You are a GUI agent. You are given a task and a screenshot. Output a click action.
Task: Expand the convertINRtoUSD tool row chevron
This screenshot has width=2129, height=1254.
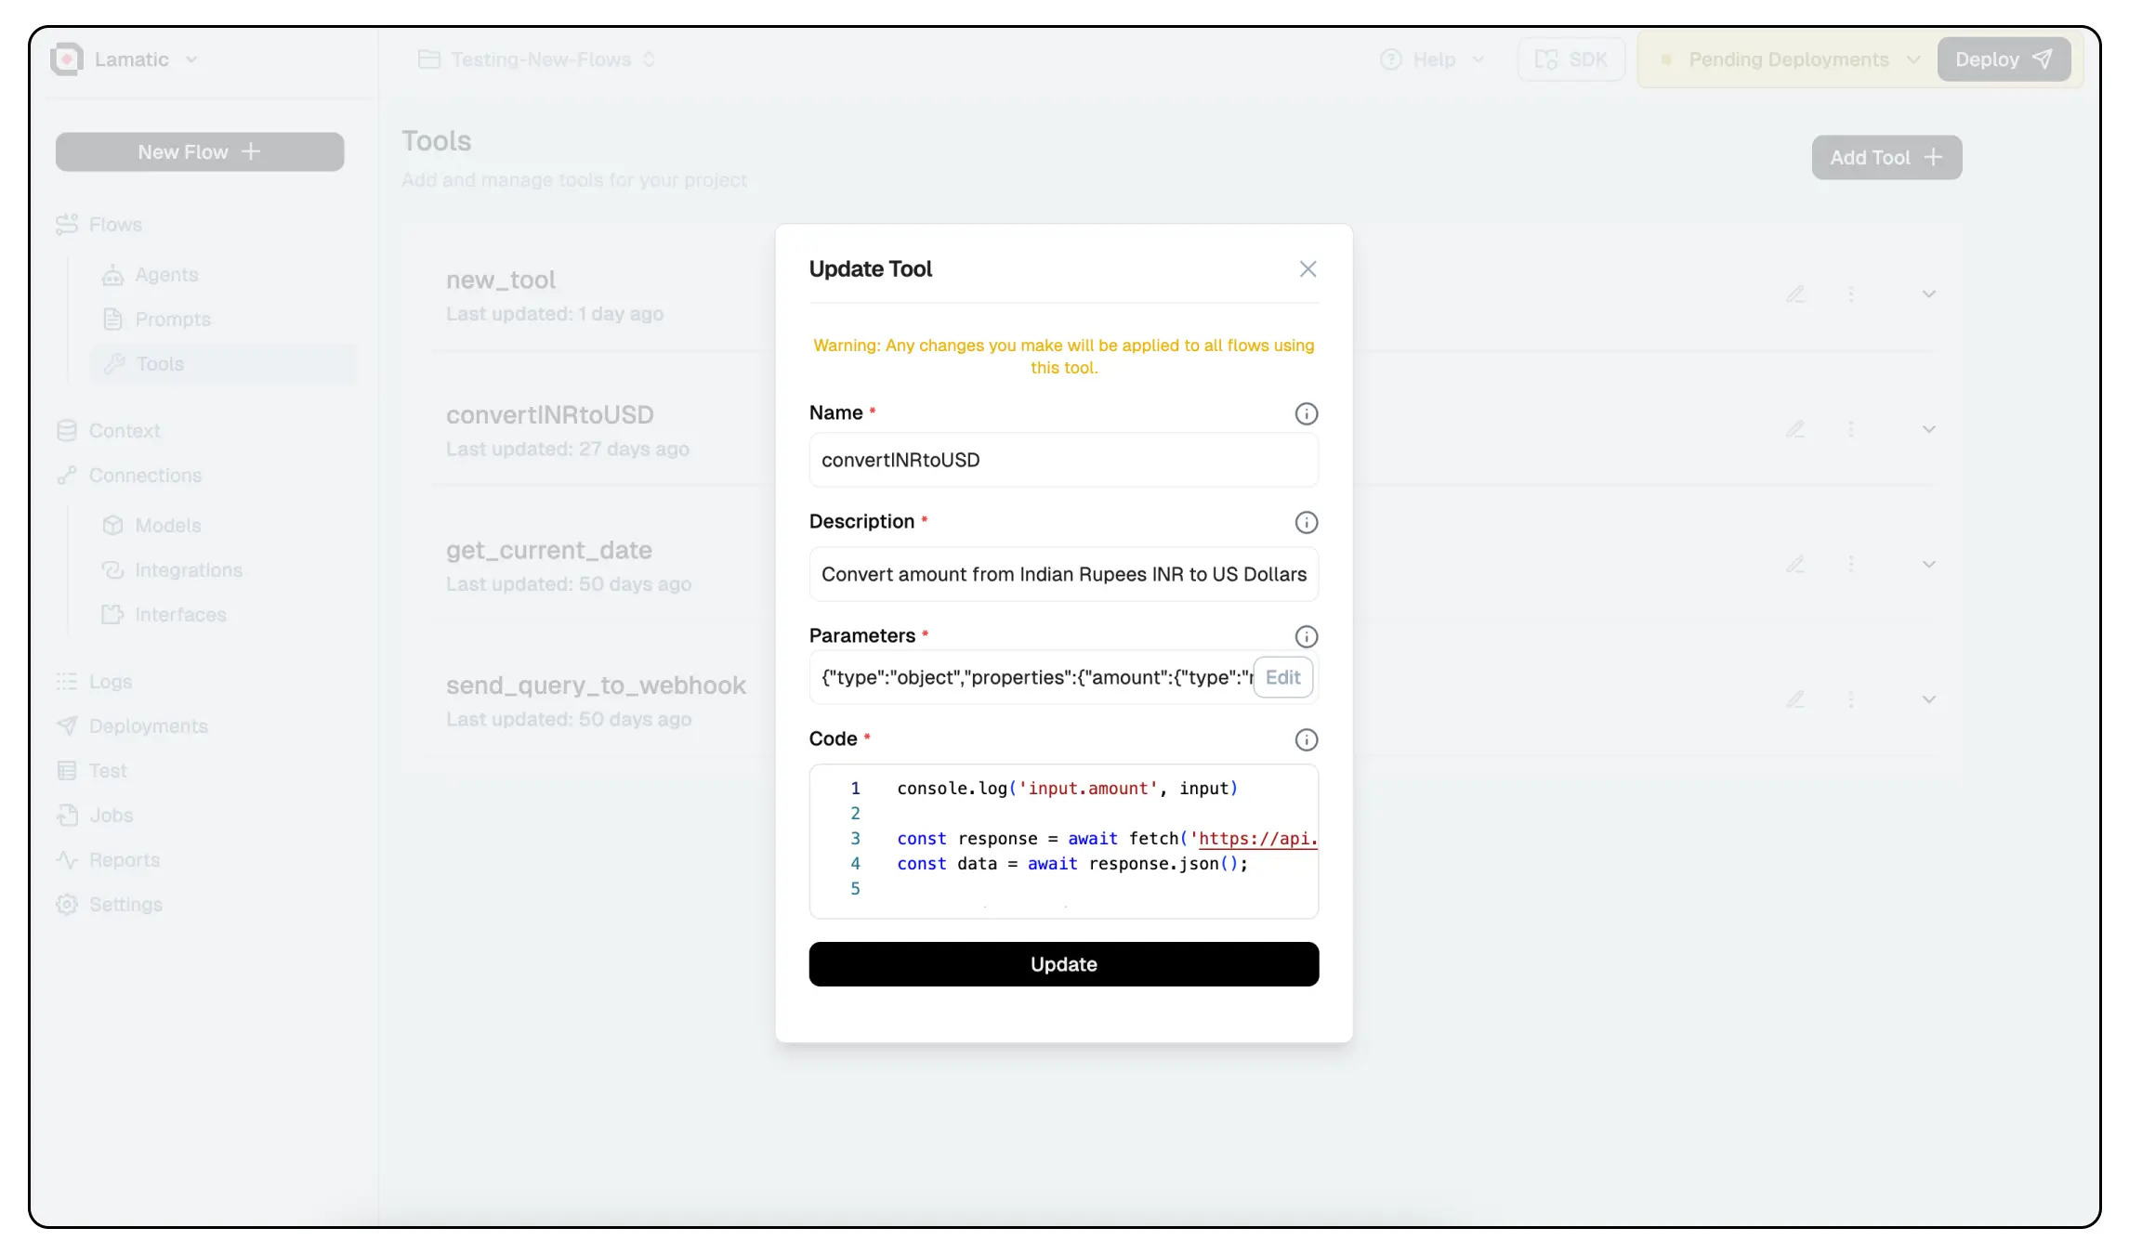point(1928,429)
